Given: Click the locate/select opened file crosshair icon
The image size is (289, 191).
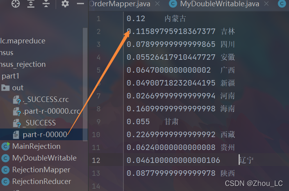Looking at the screenshot, I should tap(16, 4).
